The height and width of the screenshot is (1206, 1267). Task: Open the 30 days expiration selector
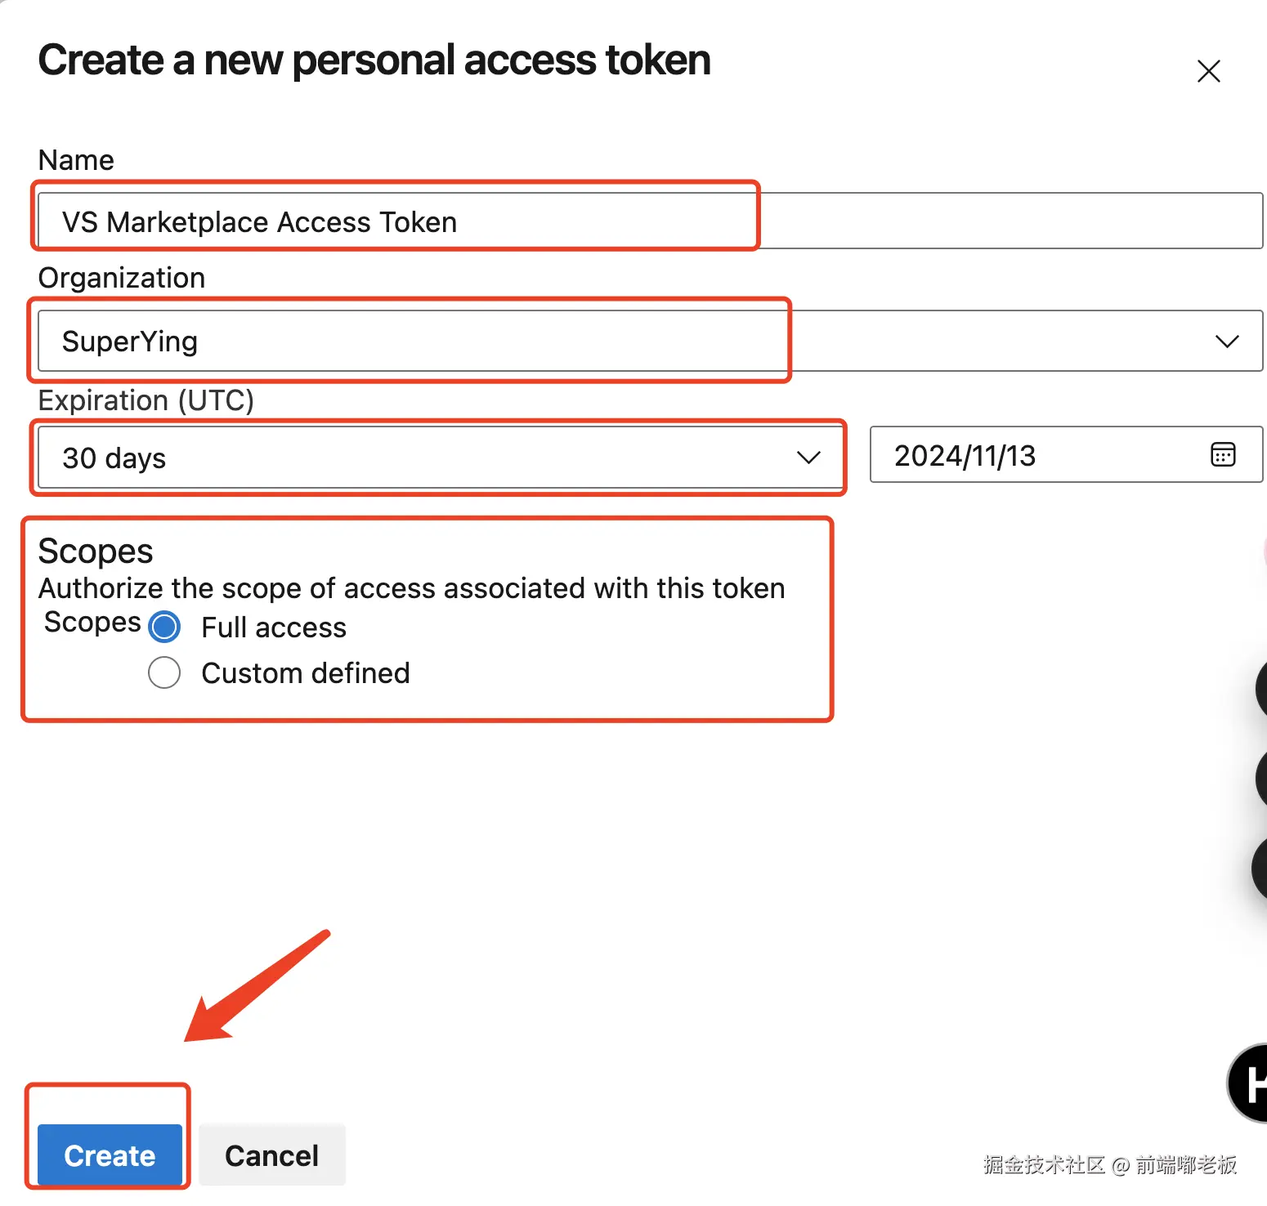[409, 457]
